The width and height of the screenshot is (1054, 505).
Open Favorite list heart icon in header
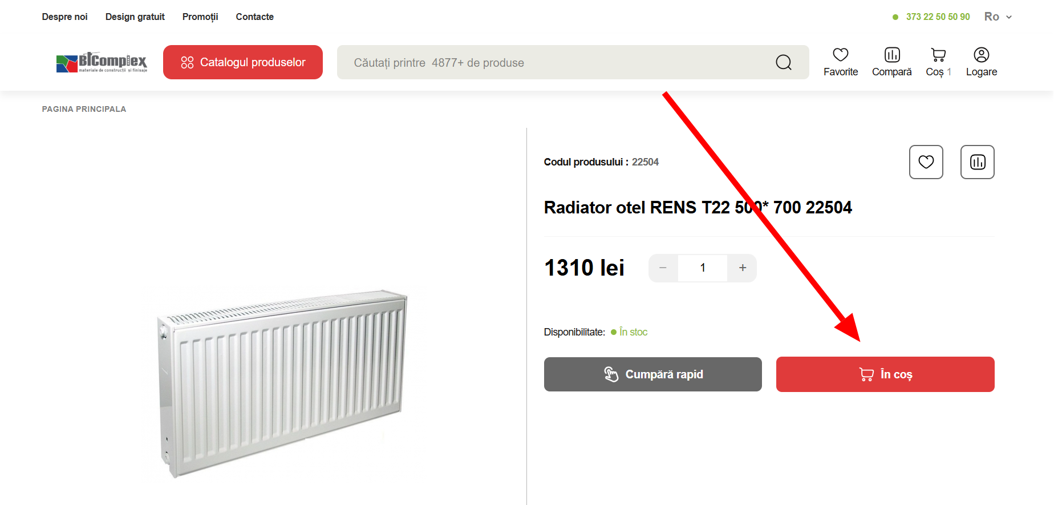tap(840, 55)
